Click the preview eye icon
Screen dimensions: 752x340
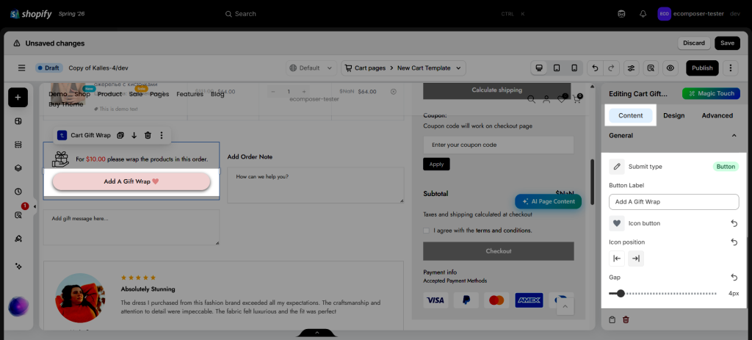670,68
